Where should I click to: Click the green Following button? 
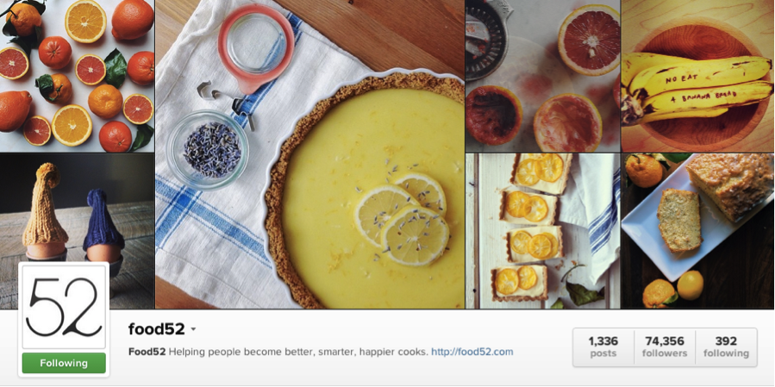[64, 363]
